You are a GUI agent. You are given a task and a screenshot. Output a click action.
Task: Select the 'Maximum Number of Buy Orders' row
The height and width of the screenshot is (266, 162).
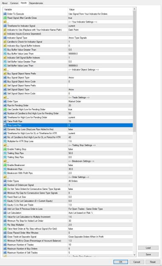coord(68,249)
